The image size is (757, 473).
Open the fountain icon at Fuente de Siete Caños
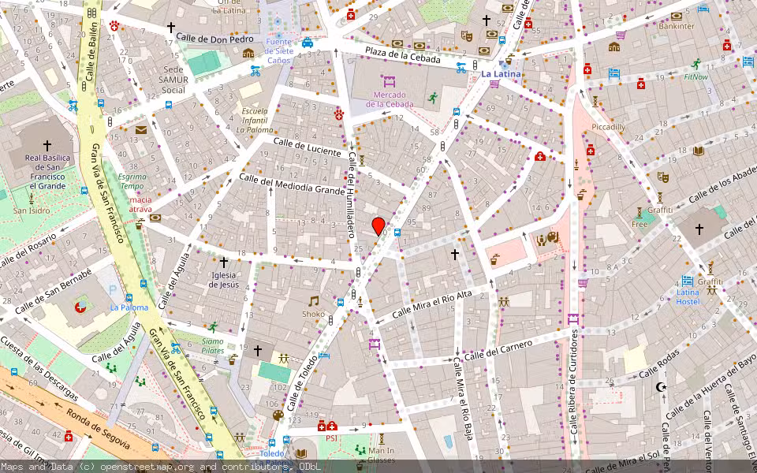click(278, 35)
